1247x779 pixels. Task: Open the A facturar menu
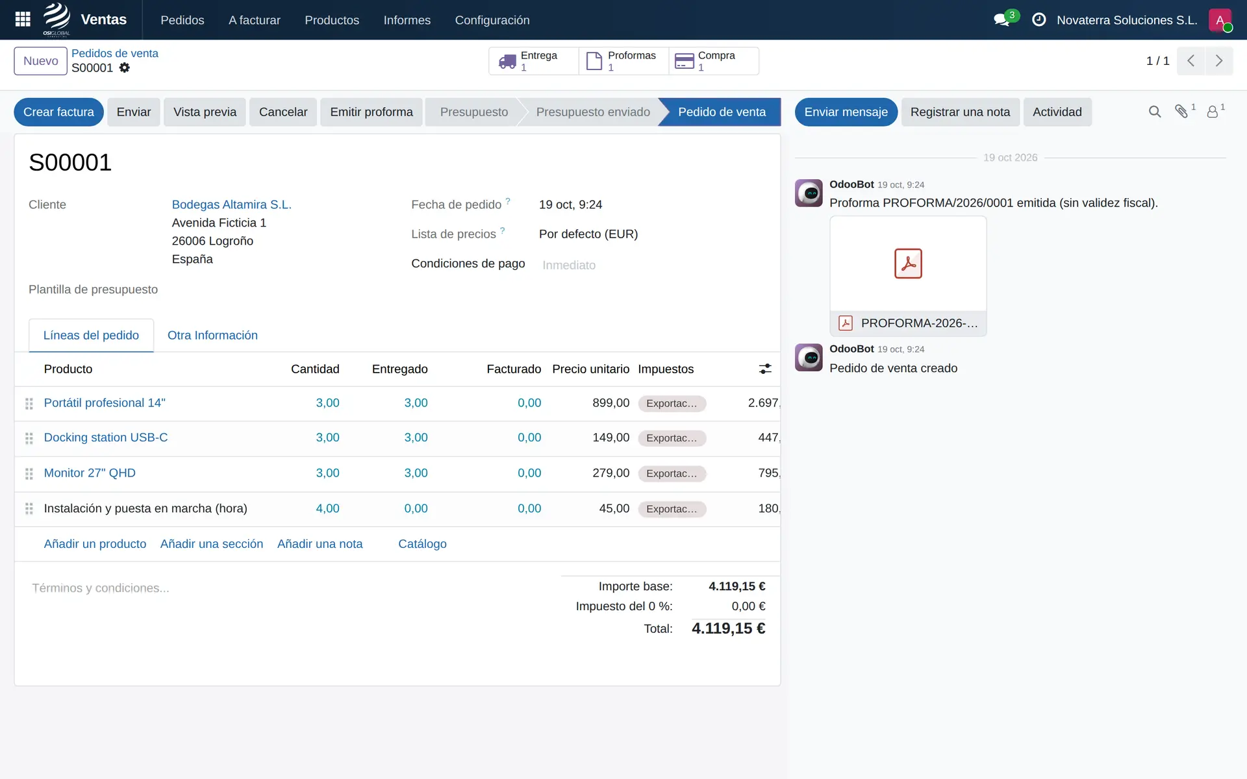pyautogui.click(x=255, y=20)
